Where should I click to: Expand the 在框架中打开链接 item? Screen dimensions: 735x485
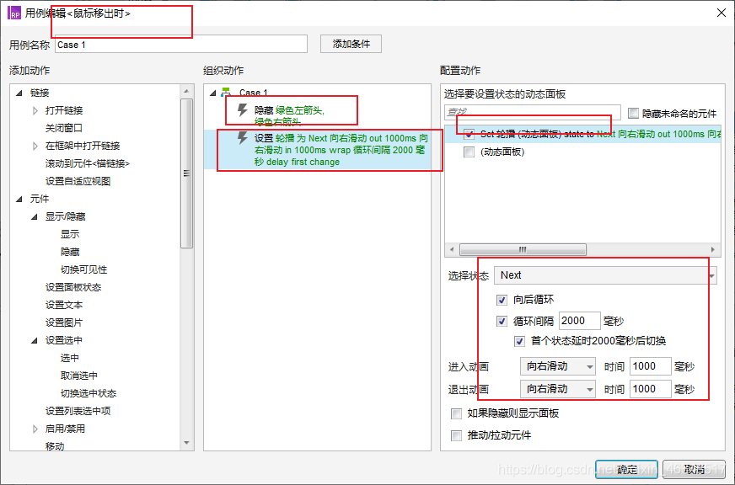coord(35,146)
